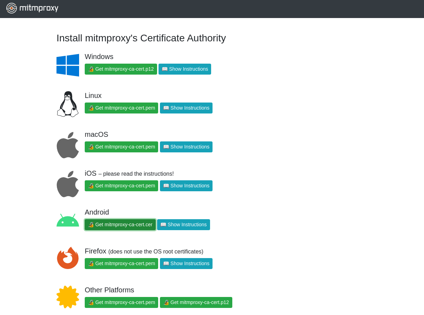424x315 pixels.
Task: Click the orange Firefox logo icon
Action: [x=68, y=258]
